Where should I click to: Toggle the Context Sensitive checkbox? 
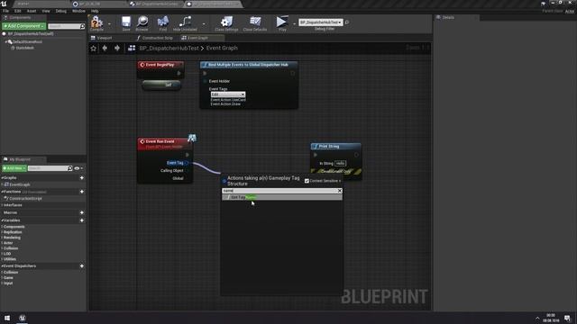[x=307, y=181]
